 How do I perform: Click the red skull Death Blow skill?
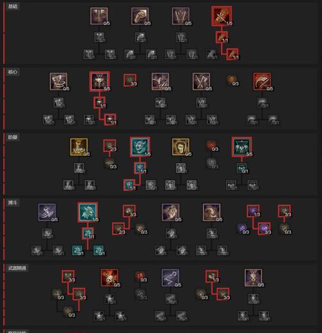[x=109, y=278]
